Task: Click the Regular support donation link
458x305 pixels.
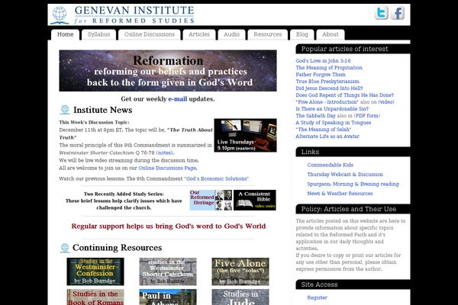Action: coord(169,226)
